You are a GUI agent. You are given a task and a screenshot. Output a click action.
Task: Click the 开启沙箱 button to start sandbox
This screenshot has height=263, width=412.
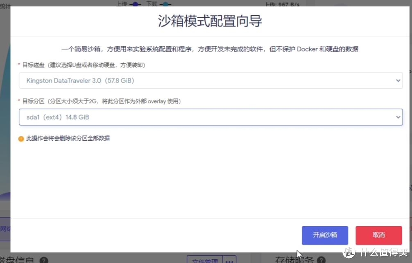325,235
